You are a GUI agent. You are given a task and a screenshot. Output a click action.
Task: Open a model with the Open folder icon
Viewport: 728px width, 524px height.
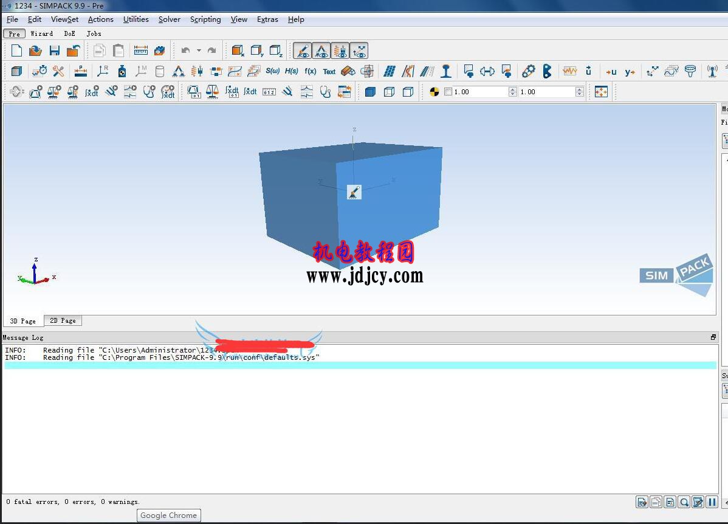point(35,50)
